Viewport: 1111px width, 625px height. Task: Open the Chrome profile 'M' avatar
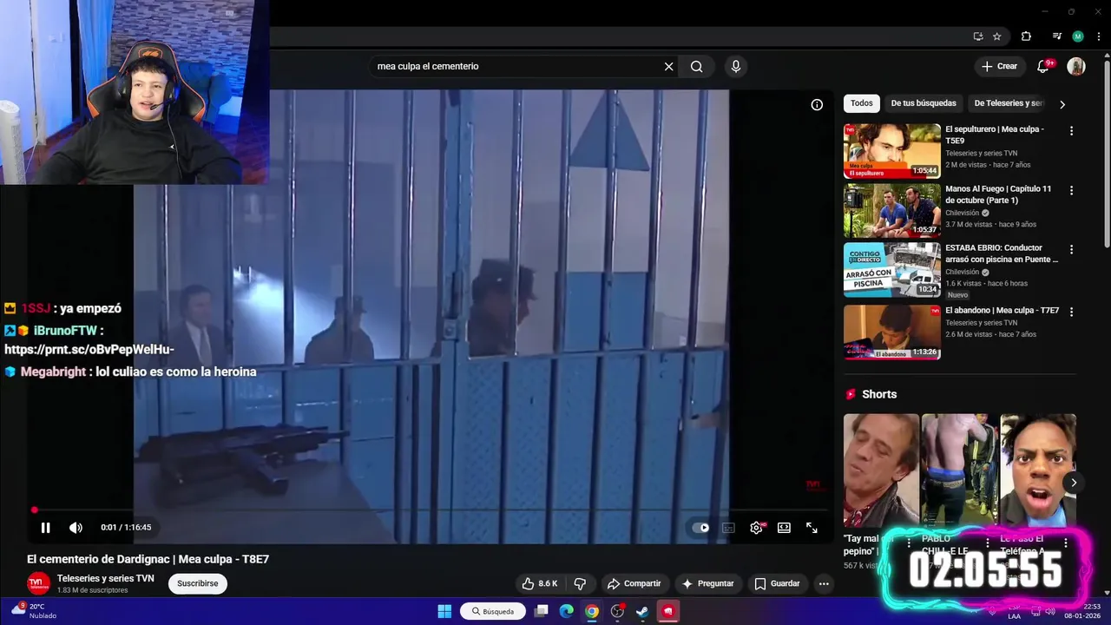[x=1078, y=36]
